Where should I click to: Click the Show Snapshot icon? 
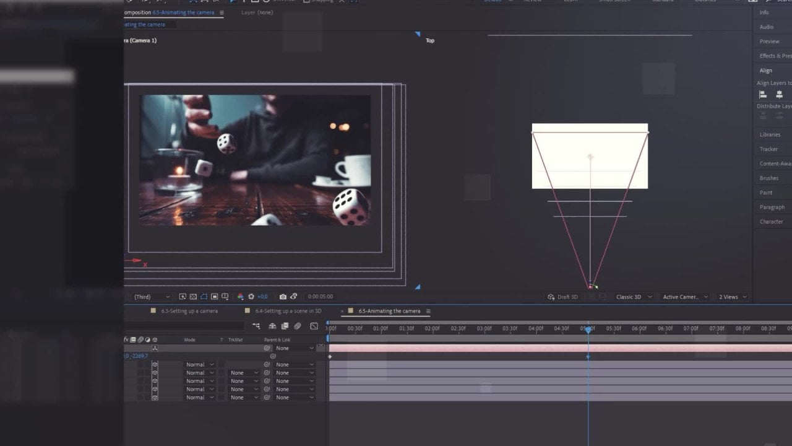click(294, 297)
